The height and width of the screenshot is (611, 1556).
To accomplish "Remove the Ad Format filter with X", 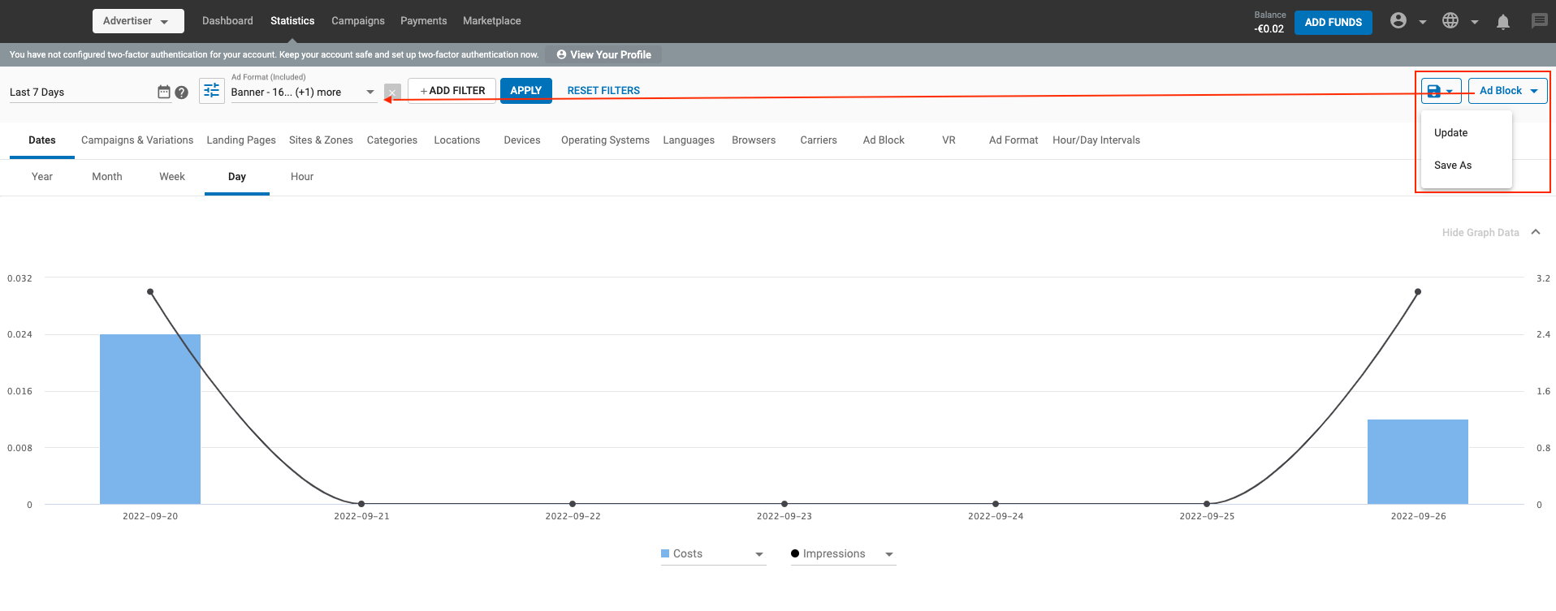I will pos(392,92).
